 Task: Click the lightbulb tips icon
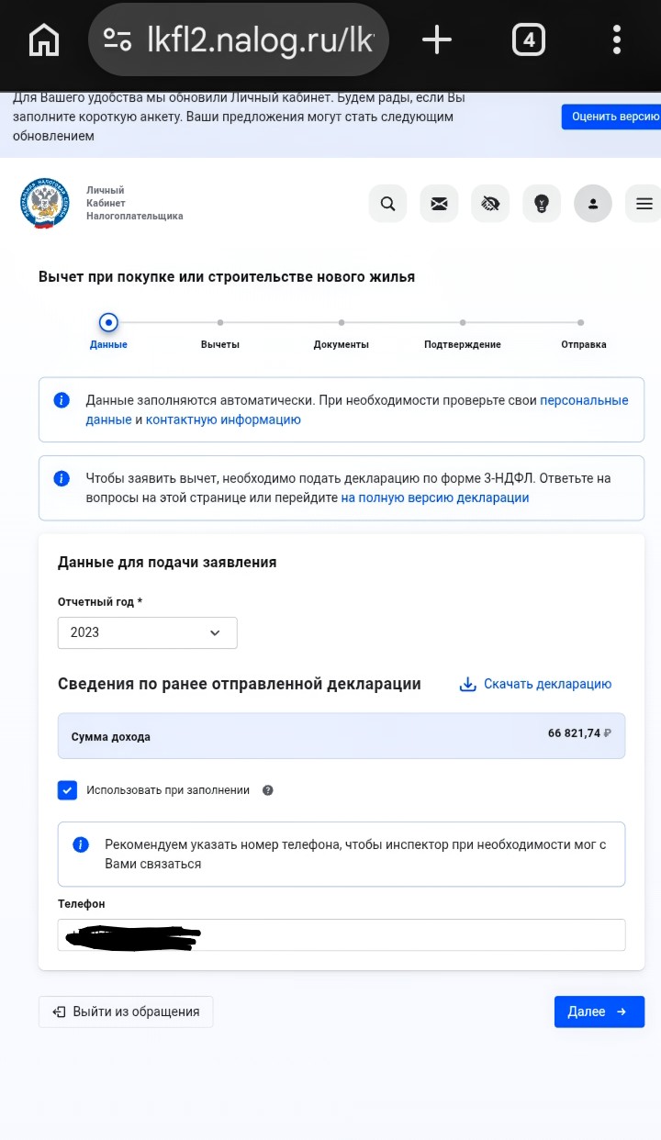tap(542, 204)
